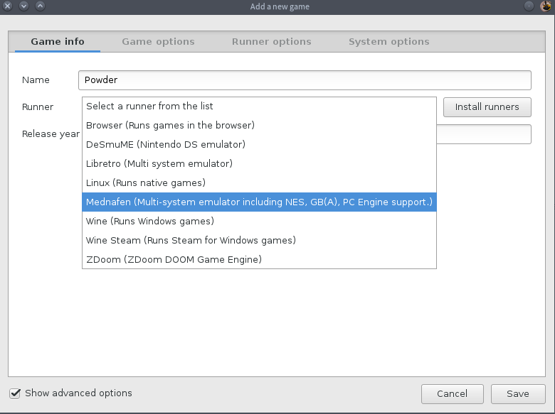The width and height of the screenshot is (555, 414).
Task: Choose DeSmuME Nintendo DS emulator
Action: (166, 145)
